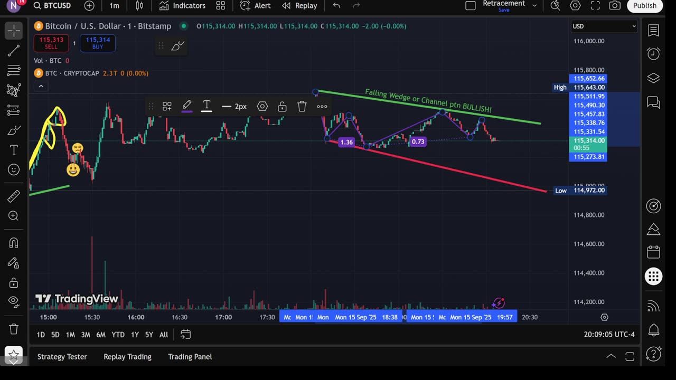676x380 pixels.
Task: Publish the chart idea
Action: (x=645, y=6)
